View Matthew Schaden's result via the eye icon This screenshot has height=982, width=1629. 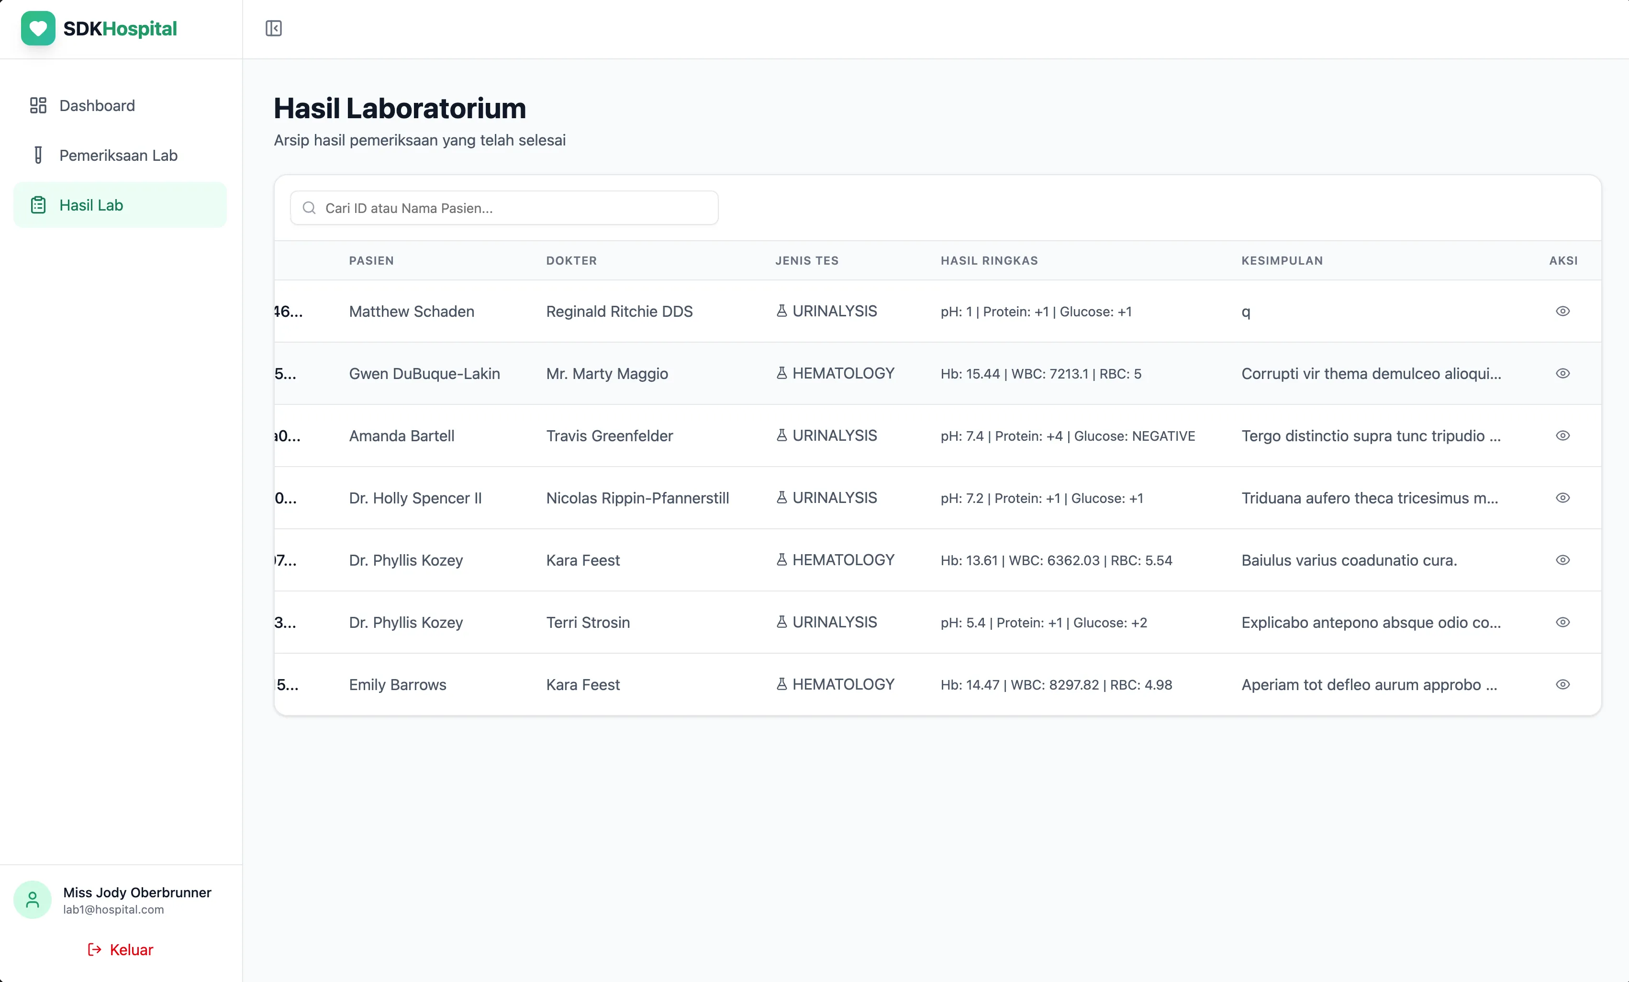click(x=1563, y=311)
